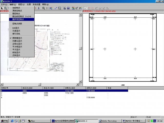Click the P toolbar icon with colored dots

click(x=80, y=8)
